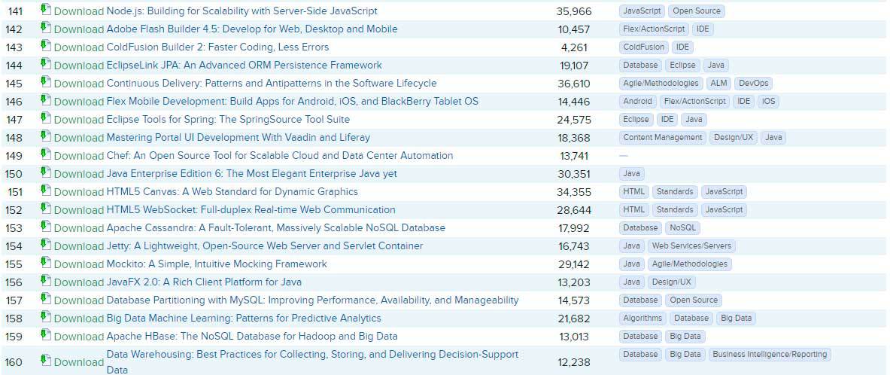
Task: Click download icon for HTML5 Canvas row
Action: coord(46,191)
